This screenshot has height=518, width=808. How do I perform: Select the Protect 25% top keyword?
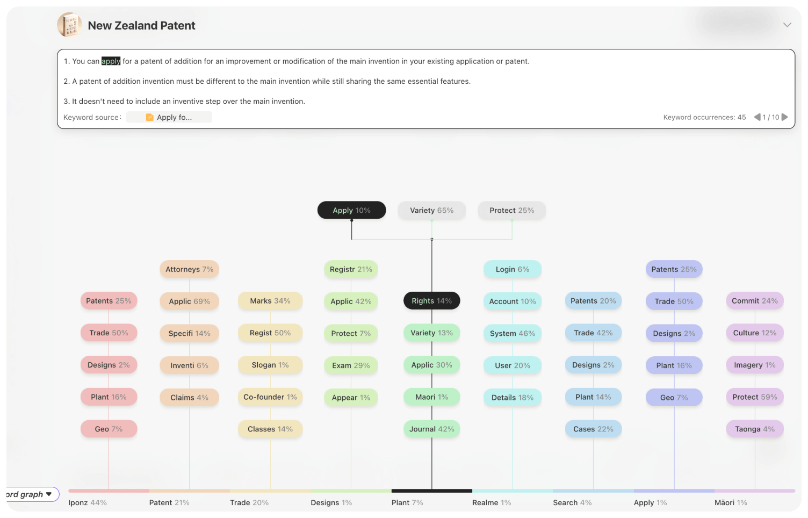point(511,210)
